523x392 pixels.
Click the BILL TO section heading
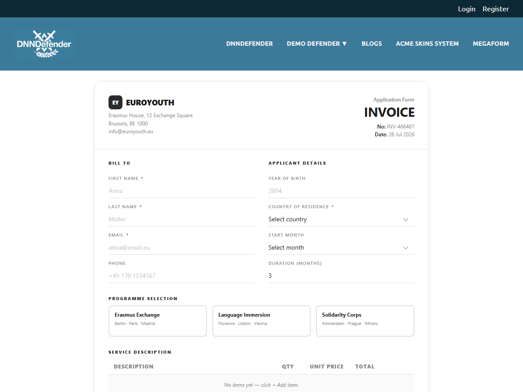[x=119, y=163]
